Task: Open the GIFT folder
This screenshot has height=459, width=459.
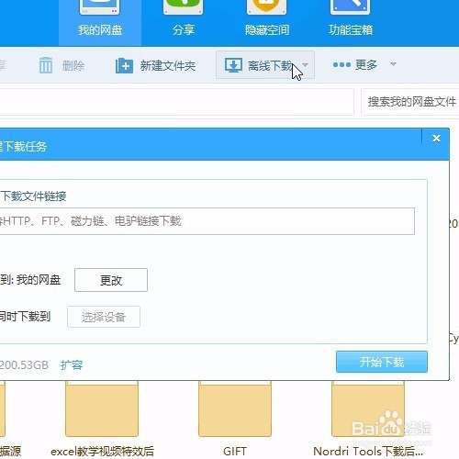Action: [x=235, y=409]
